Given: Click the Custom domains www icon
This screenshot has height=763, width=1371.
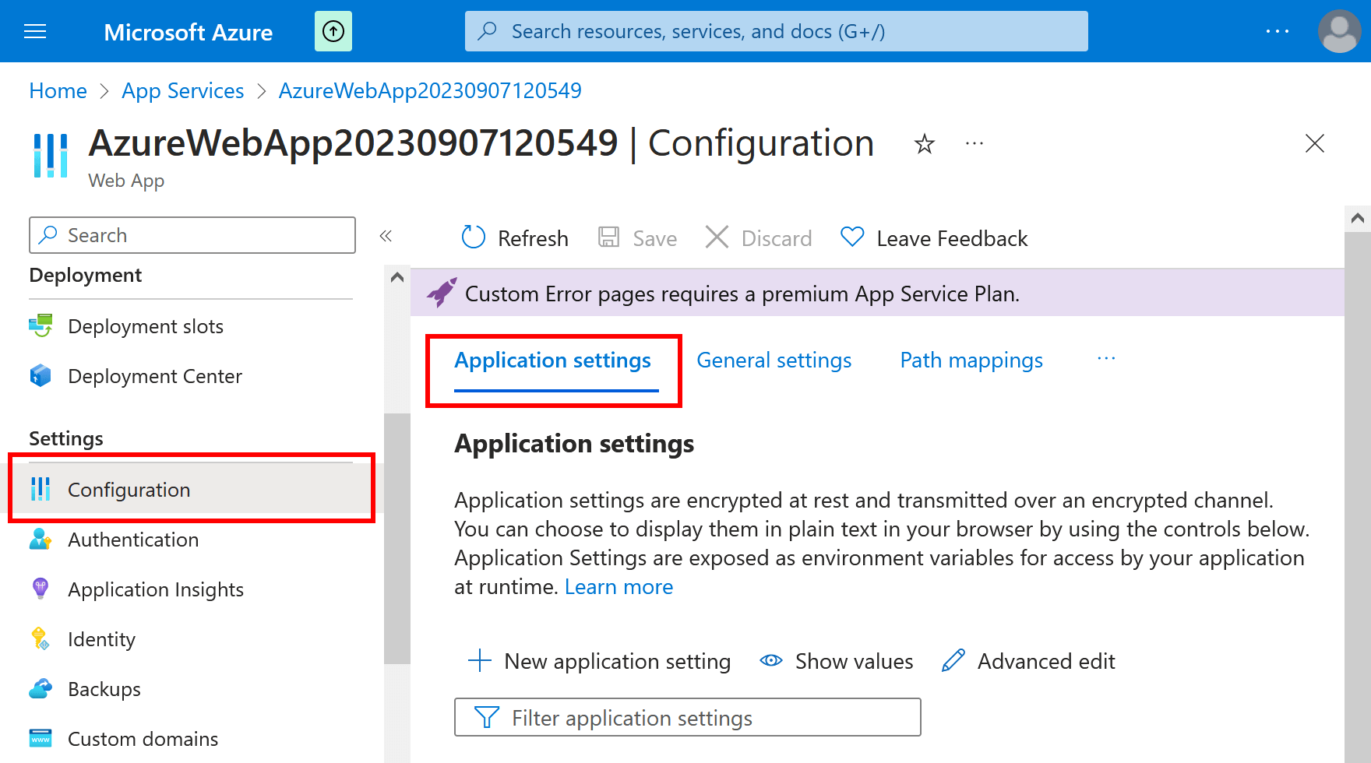Looking at the screenshot, I should (x=41, y=738).
